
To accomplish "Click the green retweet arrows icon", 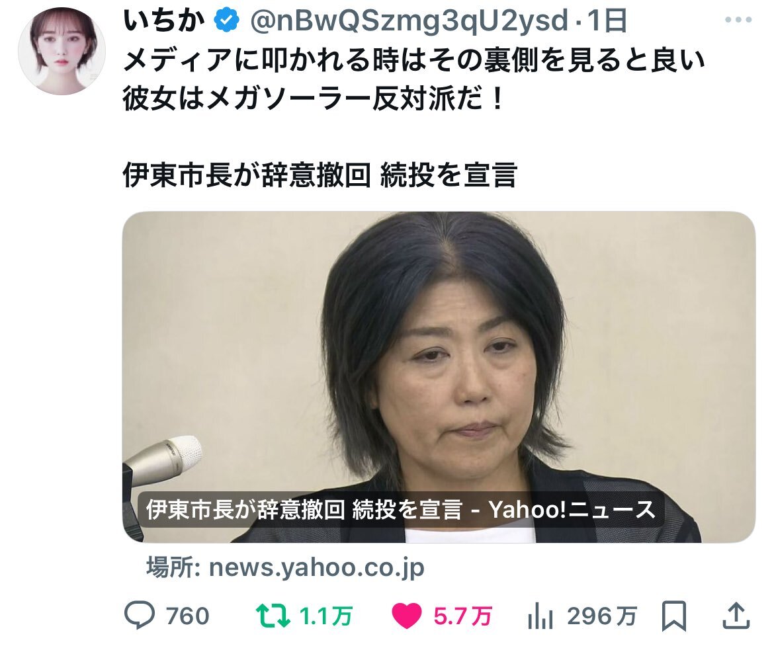I will [273, 616].
